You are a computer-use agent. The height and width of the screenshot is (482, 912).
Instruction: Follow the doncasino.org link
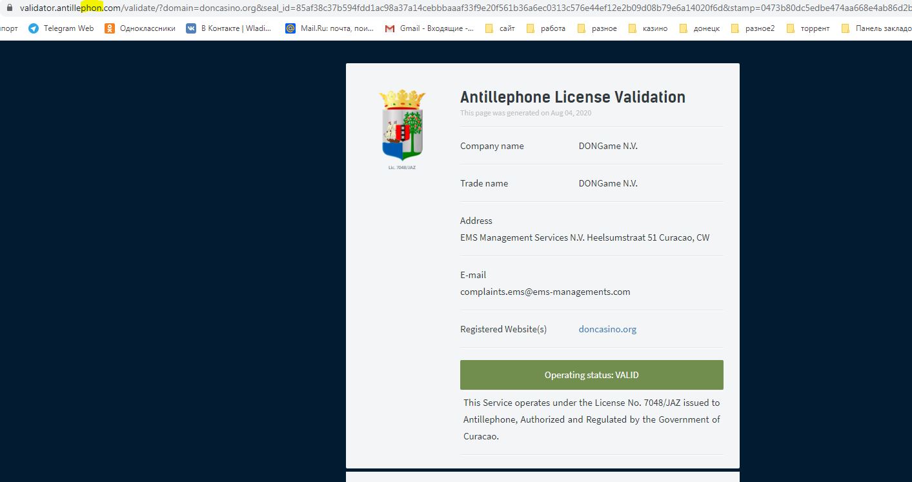[607, 329]
